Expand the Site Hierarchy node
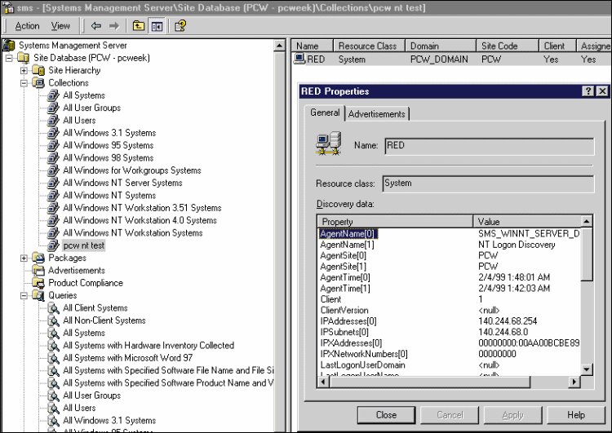612x433 pixels. [24, 71]
